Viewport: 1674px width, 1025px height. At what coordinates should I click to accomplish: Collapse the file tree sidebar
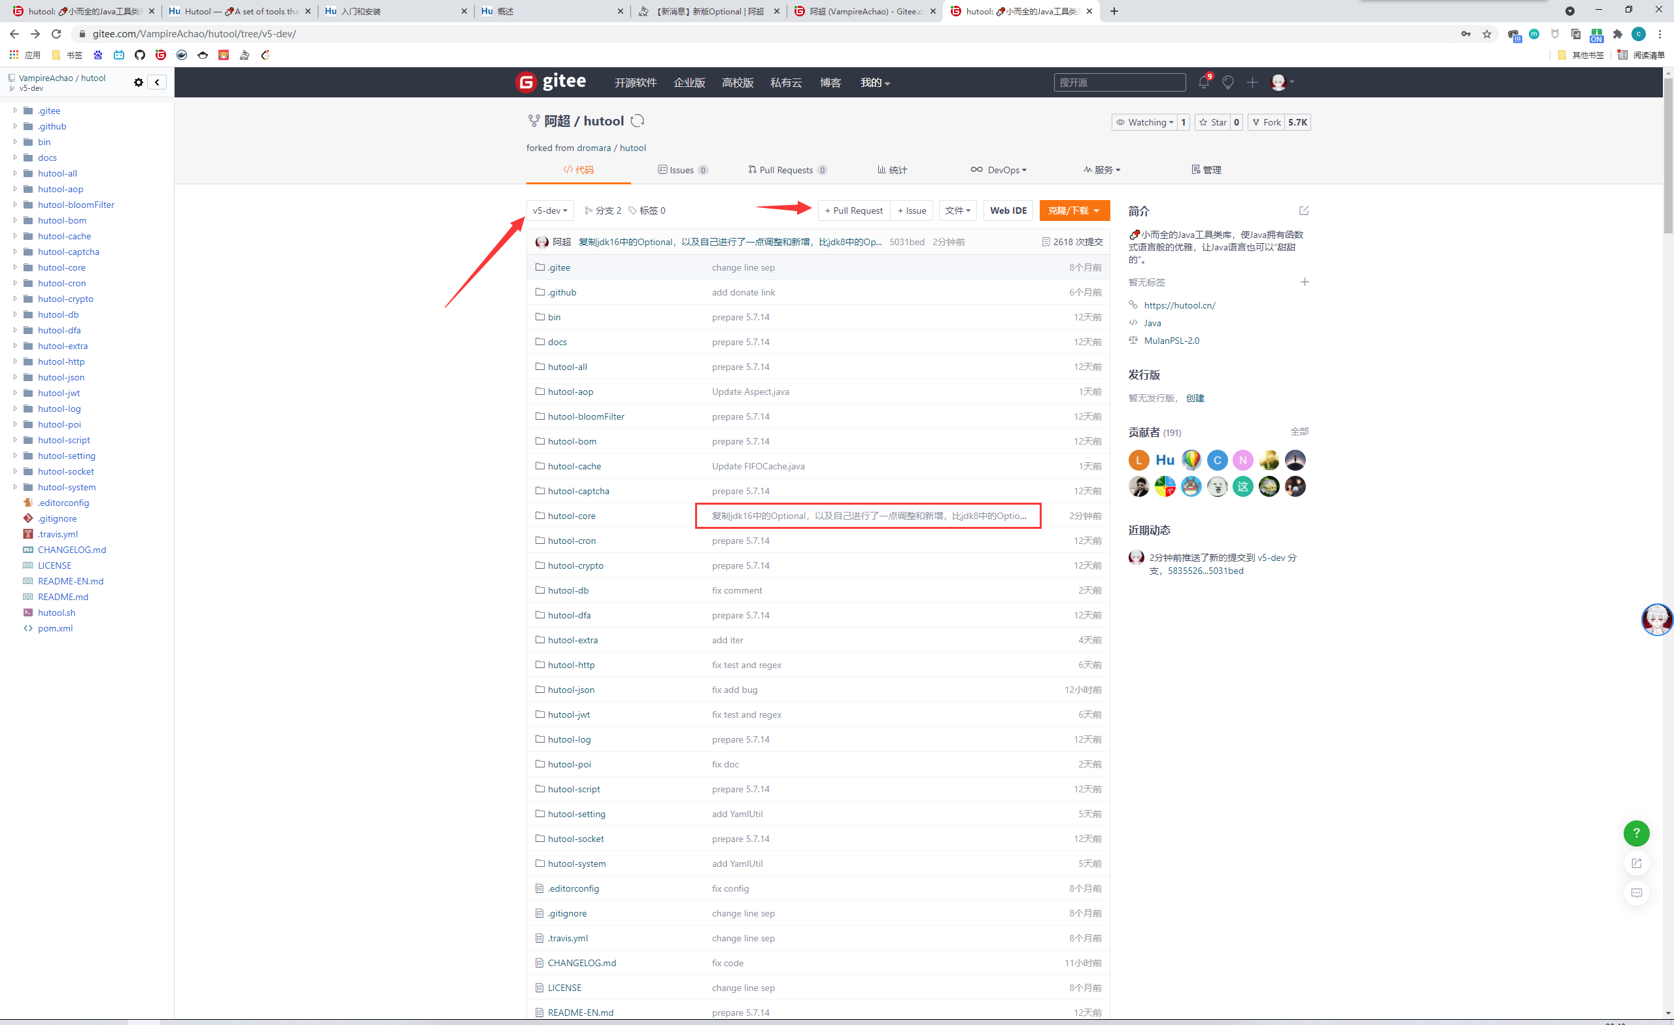coord(157,82)
